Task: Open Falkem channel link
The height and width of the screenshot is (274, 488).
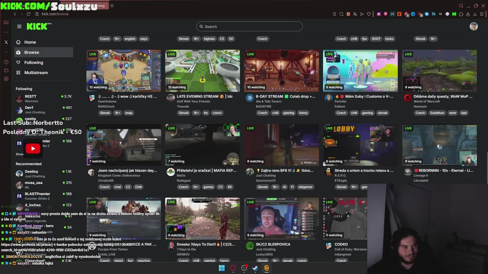Action: click(340, 107)
